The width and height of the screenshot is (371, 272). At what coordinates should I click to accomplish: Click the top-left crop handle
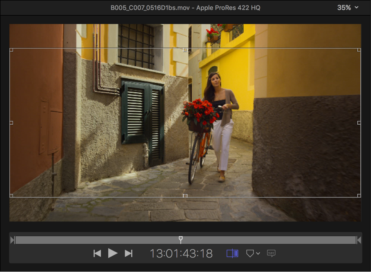click(11, 50)
